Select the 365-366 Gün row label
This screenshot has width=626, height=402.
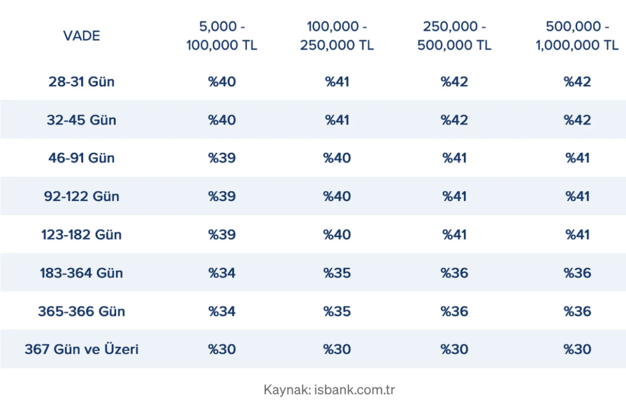coord(81,311)
